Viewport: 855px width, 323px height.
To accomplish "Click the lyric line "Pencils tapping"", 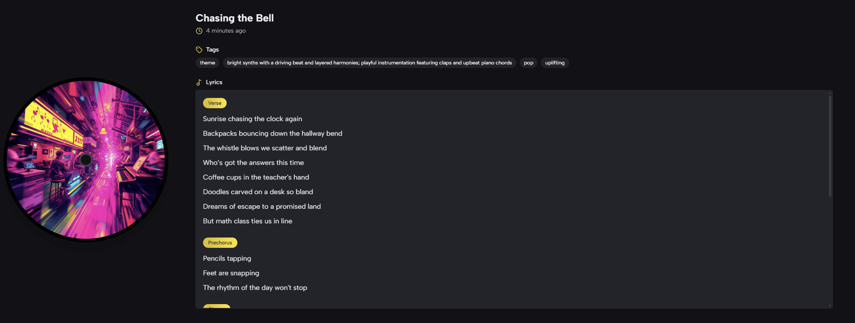I will pyautogui.click(x=227, y=259).
